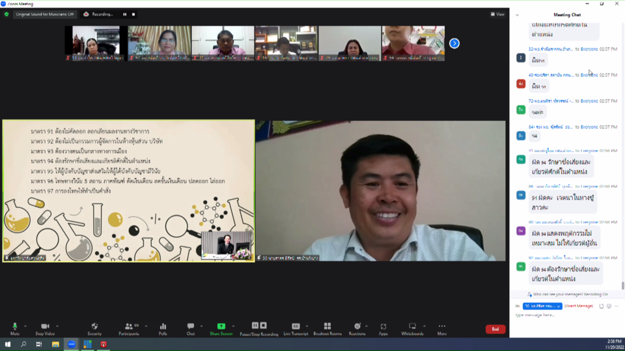Click the Recording cloud indicator
625x351 pixels.
(x=98, y=14)
